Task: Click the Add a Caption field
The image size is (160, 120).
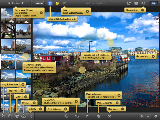Action: [x=97, y=3]
